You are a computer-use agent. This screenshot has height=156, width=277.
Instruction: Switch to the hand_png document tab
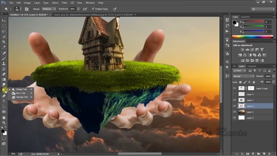pos(93,15)
